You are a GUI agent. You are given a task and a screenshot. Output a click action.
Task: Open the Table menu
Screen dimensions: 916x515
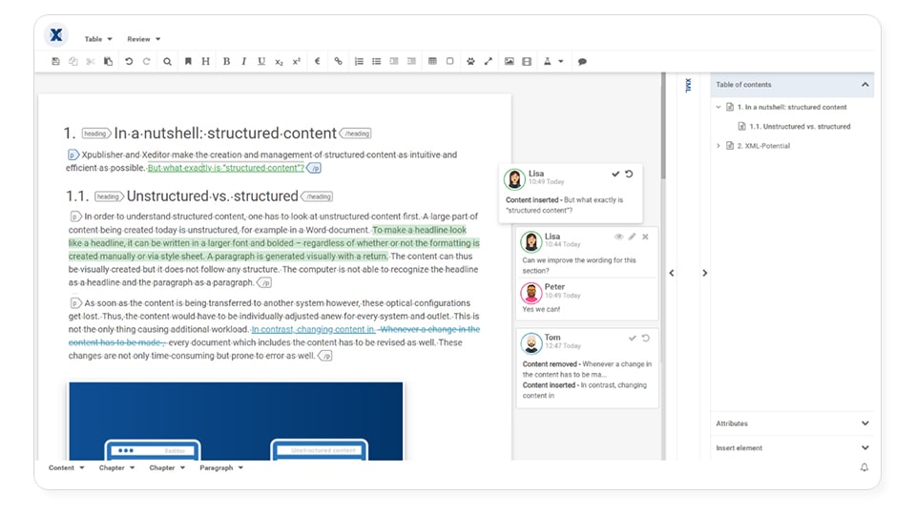[98, 39]
